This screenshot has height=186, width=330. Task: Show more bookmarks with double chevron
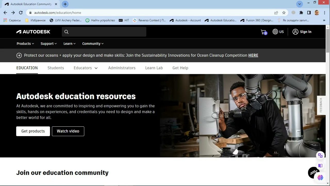324,20
